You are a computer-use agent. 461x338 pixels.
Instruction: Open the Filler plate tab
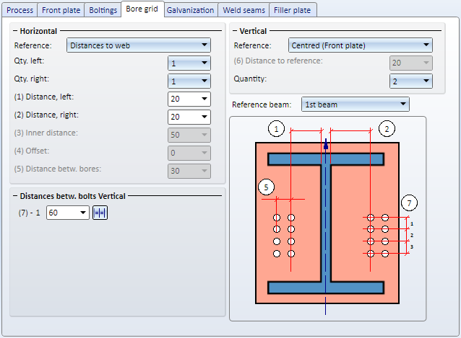point(293,10)
